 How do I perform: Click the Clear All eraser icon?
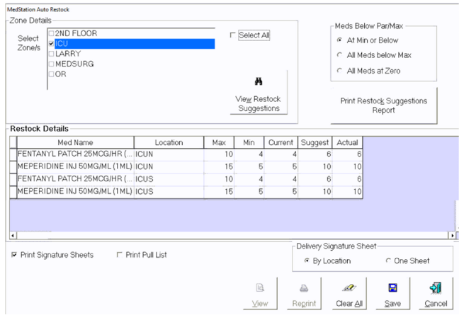pyautogui.click(x=349, y=287)
